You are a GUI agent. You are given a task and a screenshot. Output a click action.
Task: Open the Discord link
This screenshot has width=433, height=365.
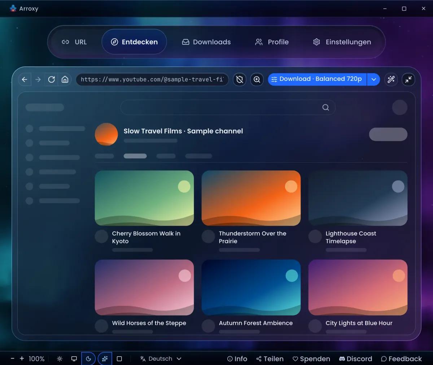tap(355, 359)
